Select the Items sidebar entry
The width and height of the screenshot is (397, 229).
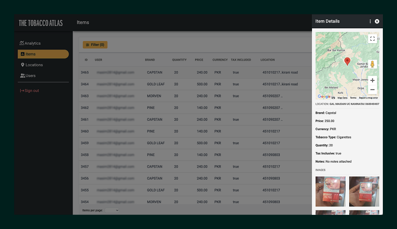(x=43, y=54)
